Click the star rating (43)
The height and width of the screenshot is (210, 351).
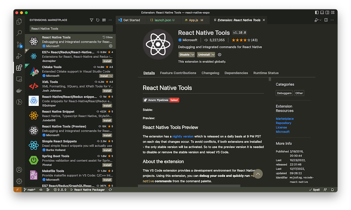244,40
